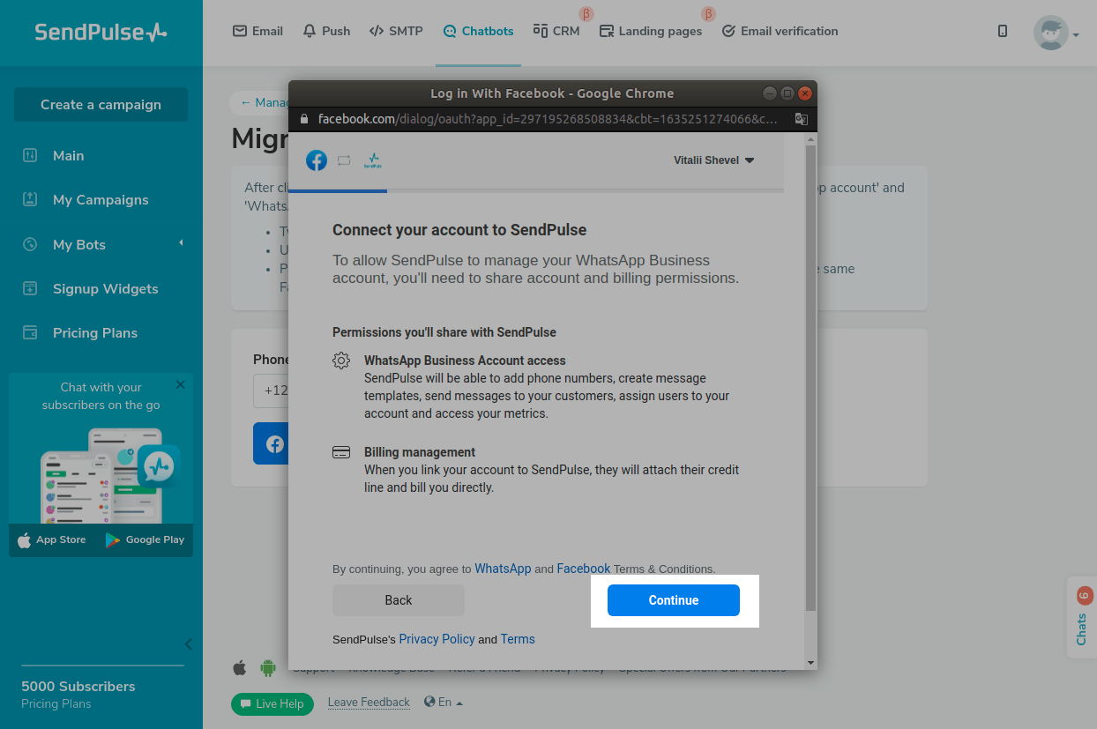
Task: Click the Facebook logo icon in dialog
Action: [317, 160]
